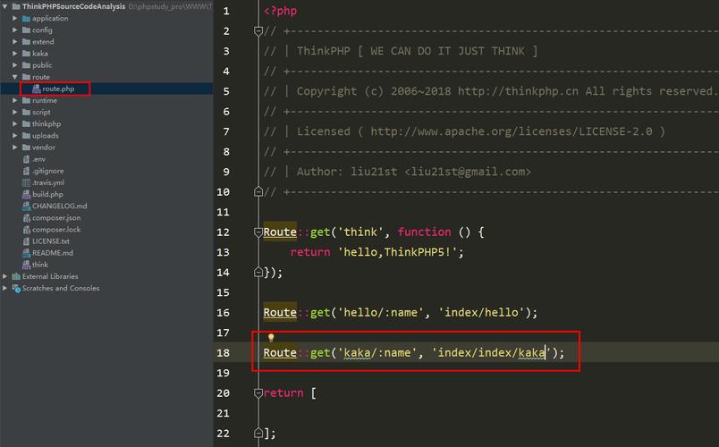Click the CHANGELOG.md file icon
The width and height of the screenshot is (719, 447).
point(26,206)
